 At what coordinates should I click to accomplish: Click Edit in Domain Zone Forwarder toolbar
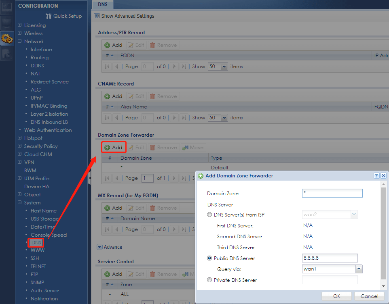click(x=136, y=148)
